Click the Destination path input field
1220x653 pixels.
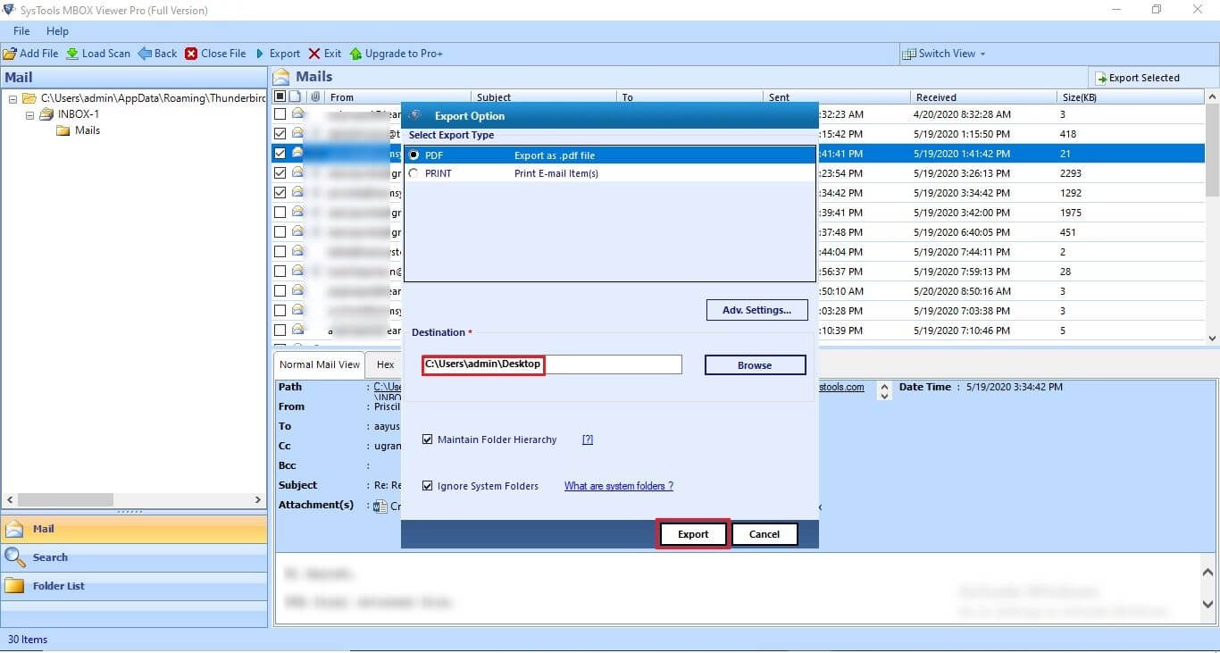tap(552, 364)
